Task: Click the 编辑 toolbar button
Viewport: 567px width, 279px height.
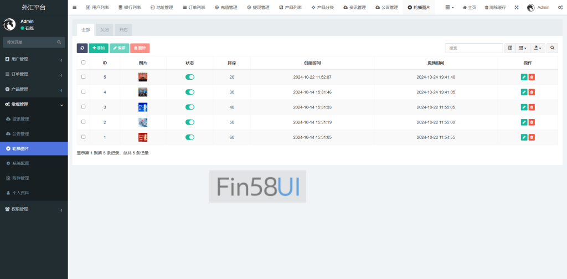Action: pos(120,48)
